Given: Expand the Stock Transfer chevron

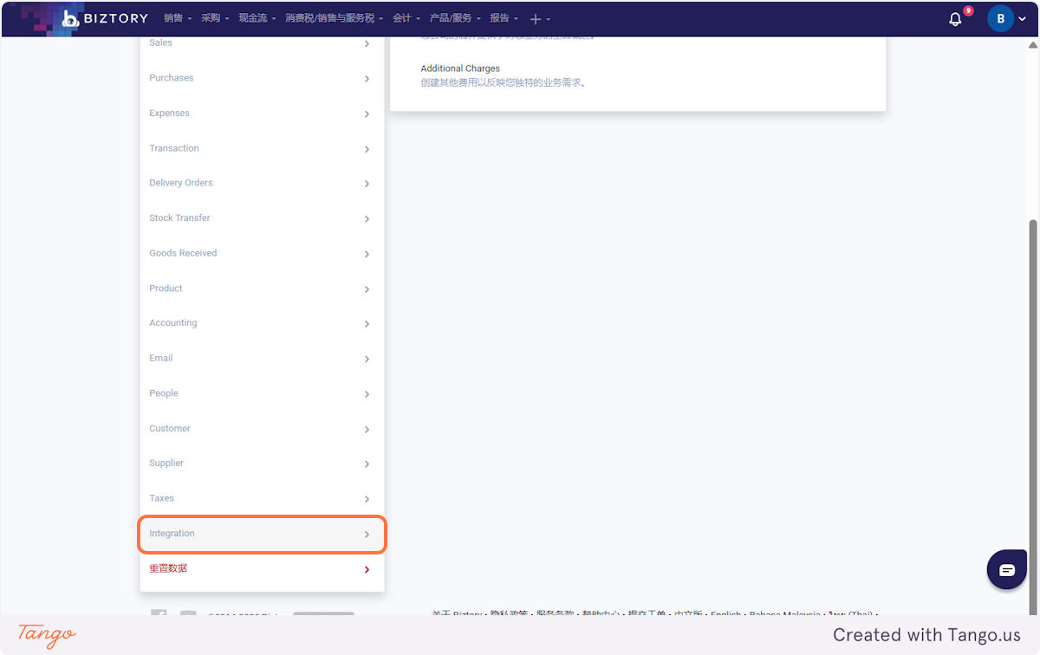Looking at the screenshot, I should [367, 219].
